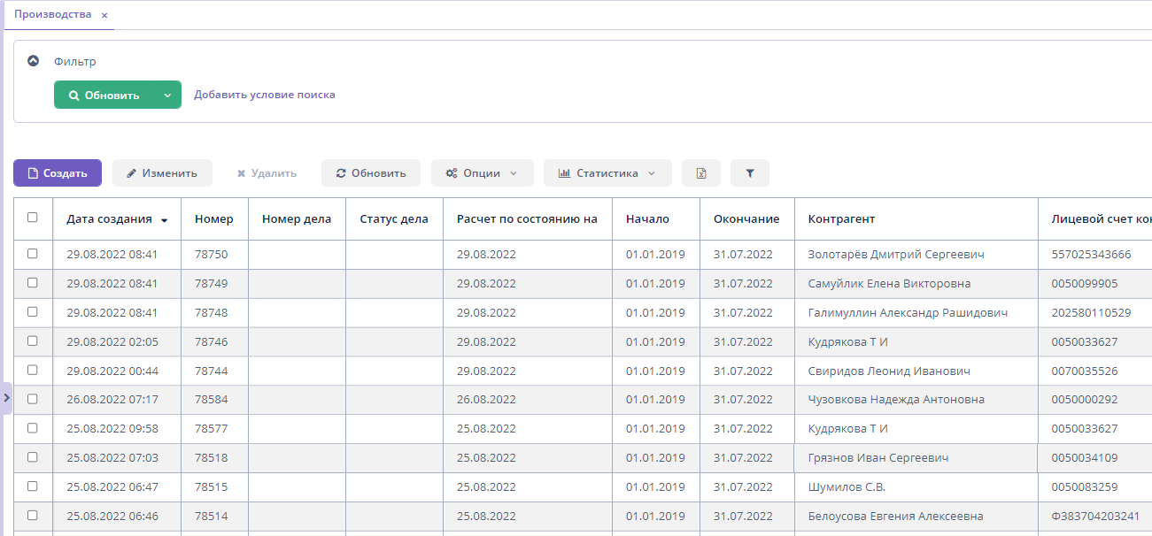The image size is (1152, 536).
Task: Sort by Дата создания column header
Action: click(x=109, y=219)
